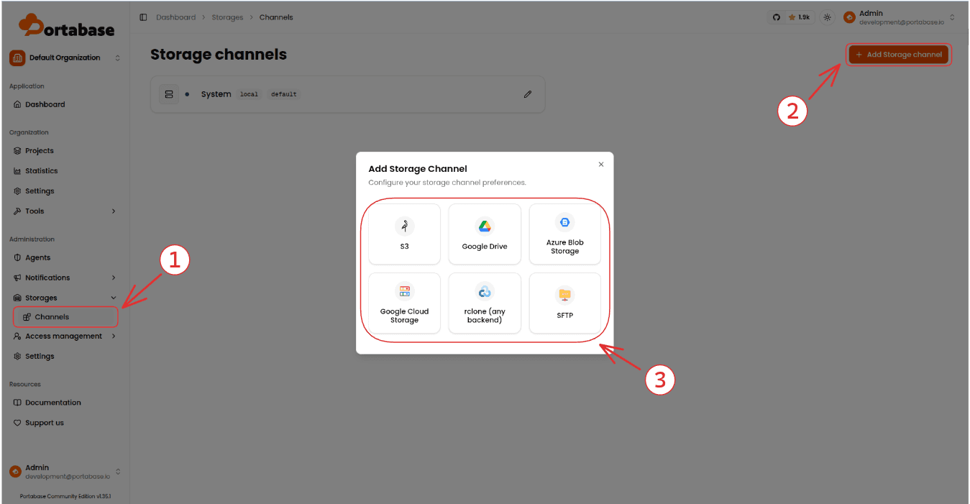Expand the Access management submenu

tap(65, 336)
